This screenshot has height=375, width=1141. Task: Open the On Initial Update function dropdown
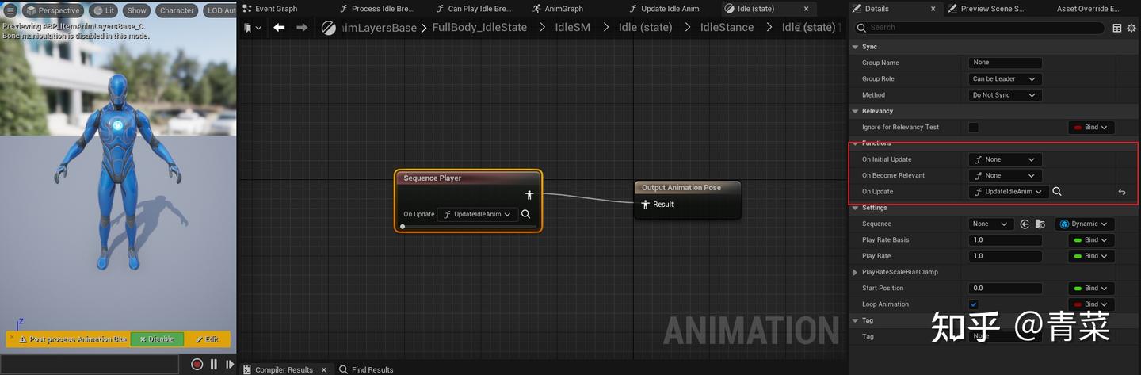pos(1006,159)
